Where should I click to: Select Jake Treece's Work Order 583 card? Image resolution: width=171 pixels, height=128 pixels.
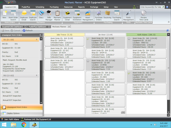[x=64, y=65]
